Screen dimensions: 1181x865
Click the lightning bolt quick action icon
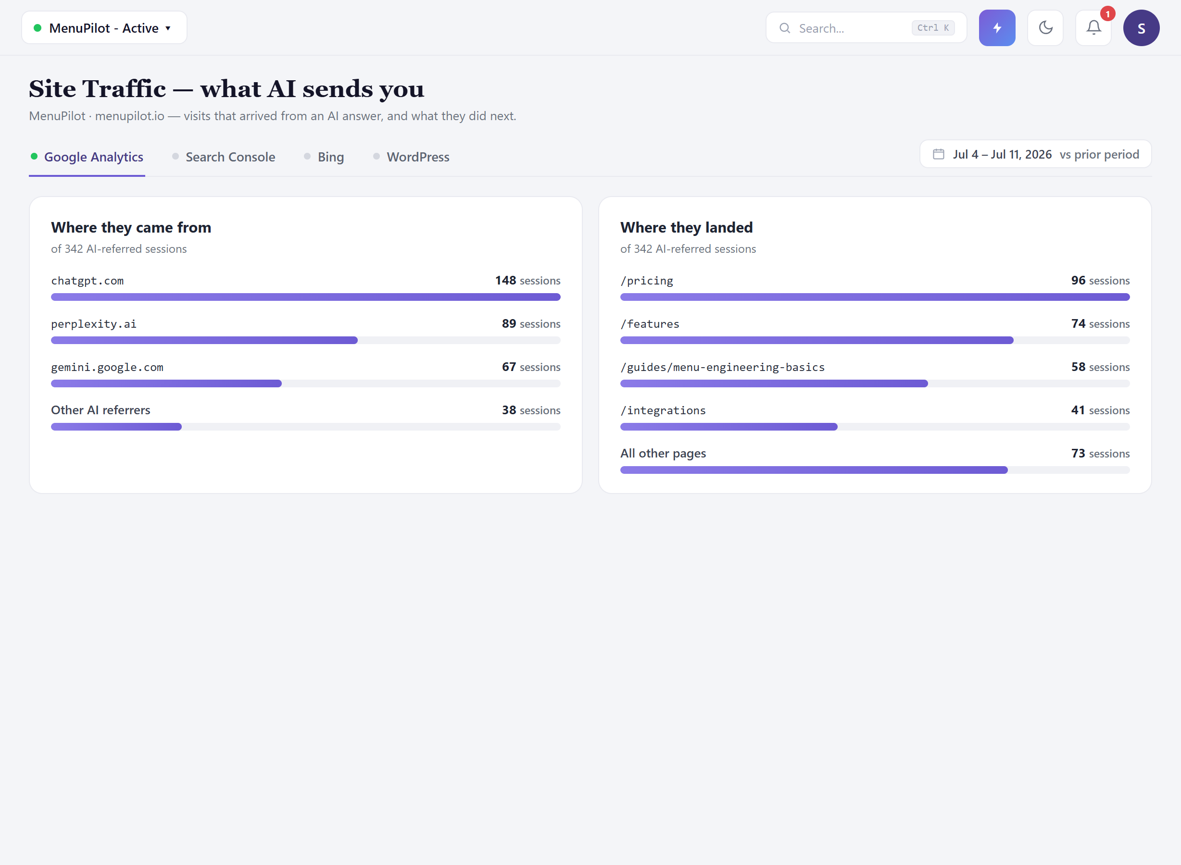tap(996, 28)
